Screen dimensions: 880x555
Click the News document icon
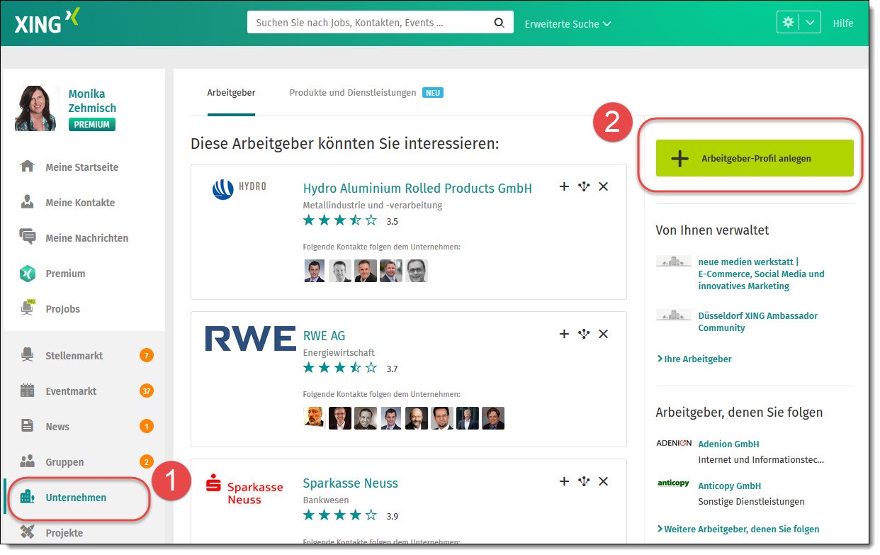pyautogui.click(x=28, y=426)
